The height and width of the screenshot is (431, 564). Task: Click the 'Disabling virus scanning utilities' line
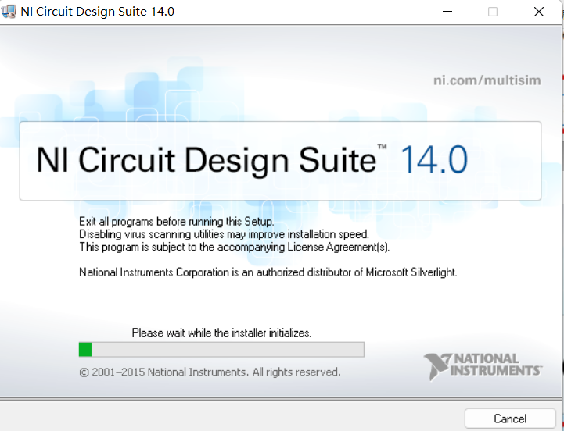[224, 234]
